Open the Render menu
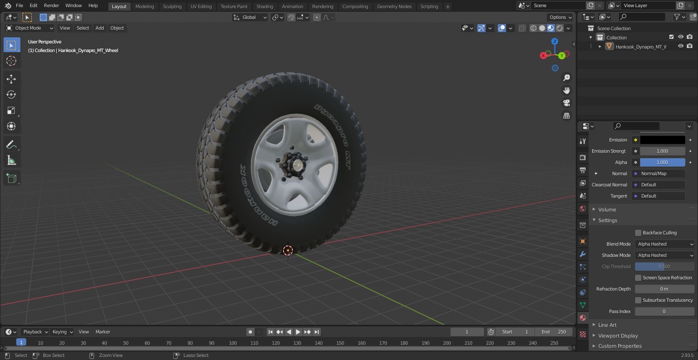The image size is (698, 360). (x=52, y=6)
